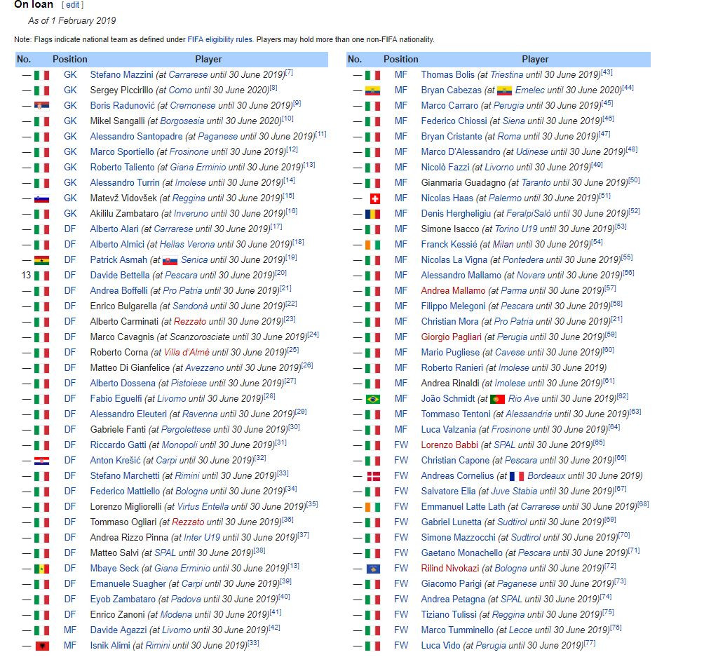Click the Brazil flag in João Schmidt's row
The image size is (704, 657).
[372, 399]
